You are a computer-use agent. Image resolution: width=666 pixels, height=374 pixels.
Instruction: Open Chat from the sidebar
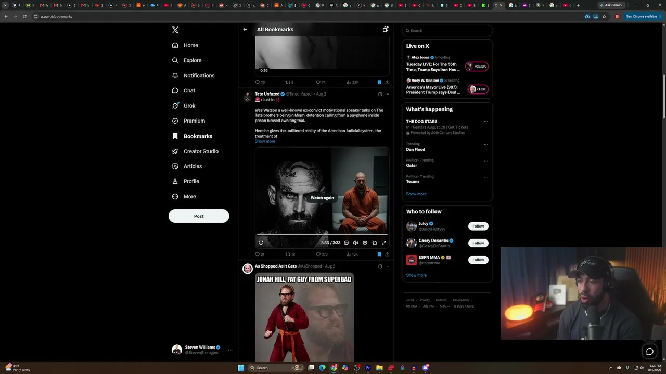[x=184, y=90]
